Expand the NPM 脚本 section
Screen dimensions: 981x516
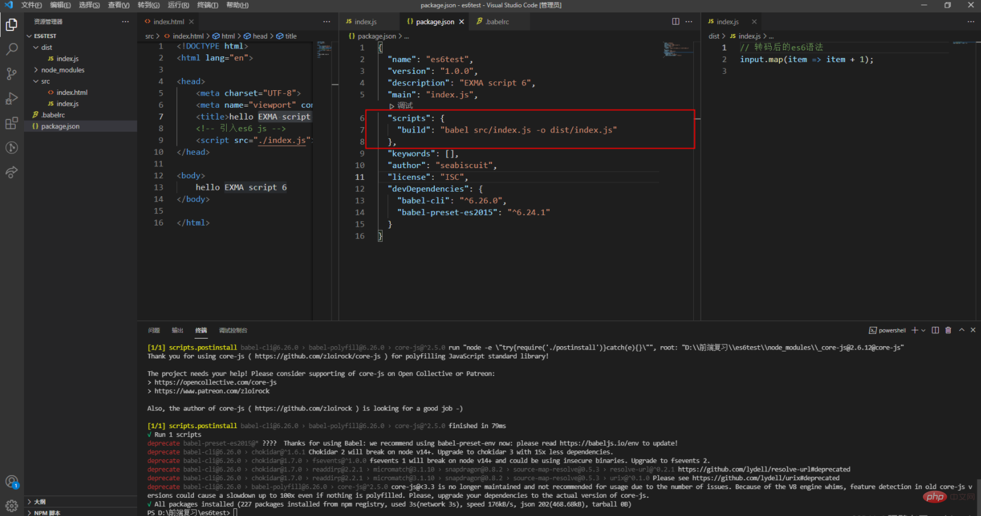[x=47, y=512]
